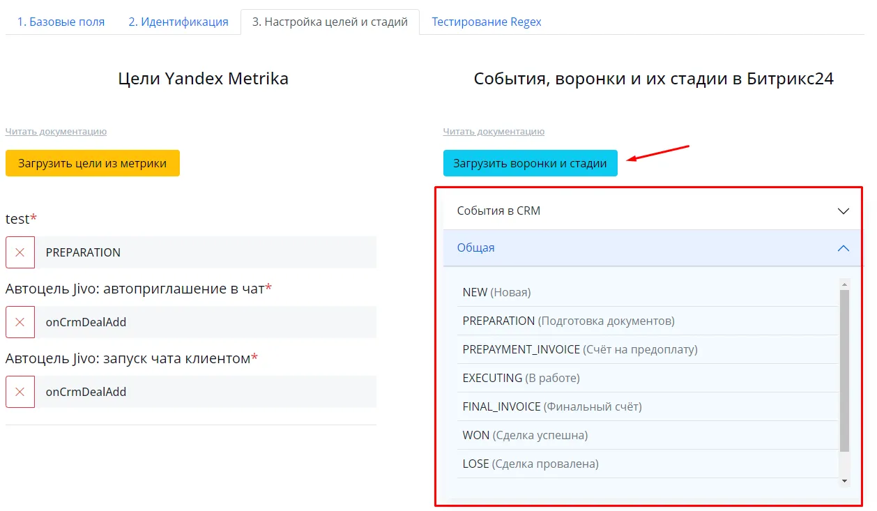Select WON (Сделка успешна) stage
877x511 pixels.
[648, 435]
